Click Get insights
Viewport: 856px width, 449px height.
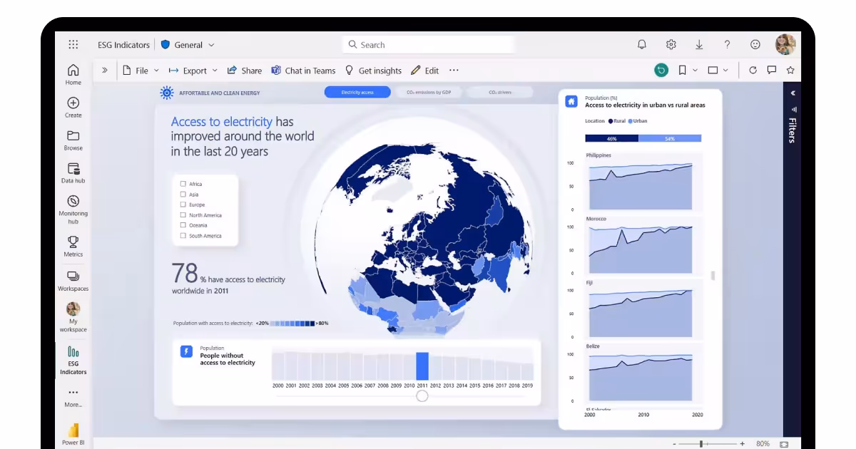373,71
